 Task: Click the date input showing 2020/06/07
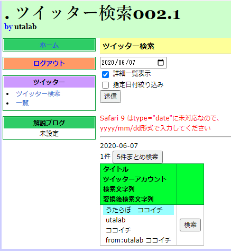point(133,63)
